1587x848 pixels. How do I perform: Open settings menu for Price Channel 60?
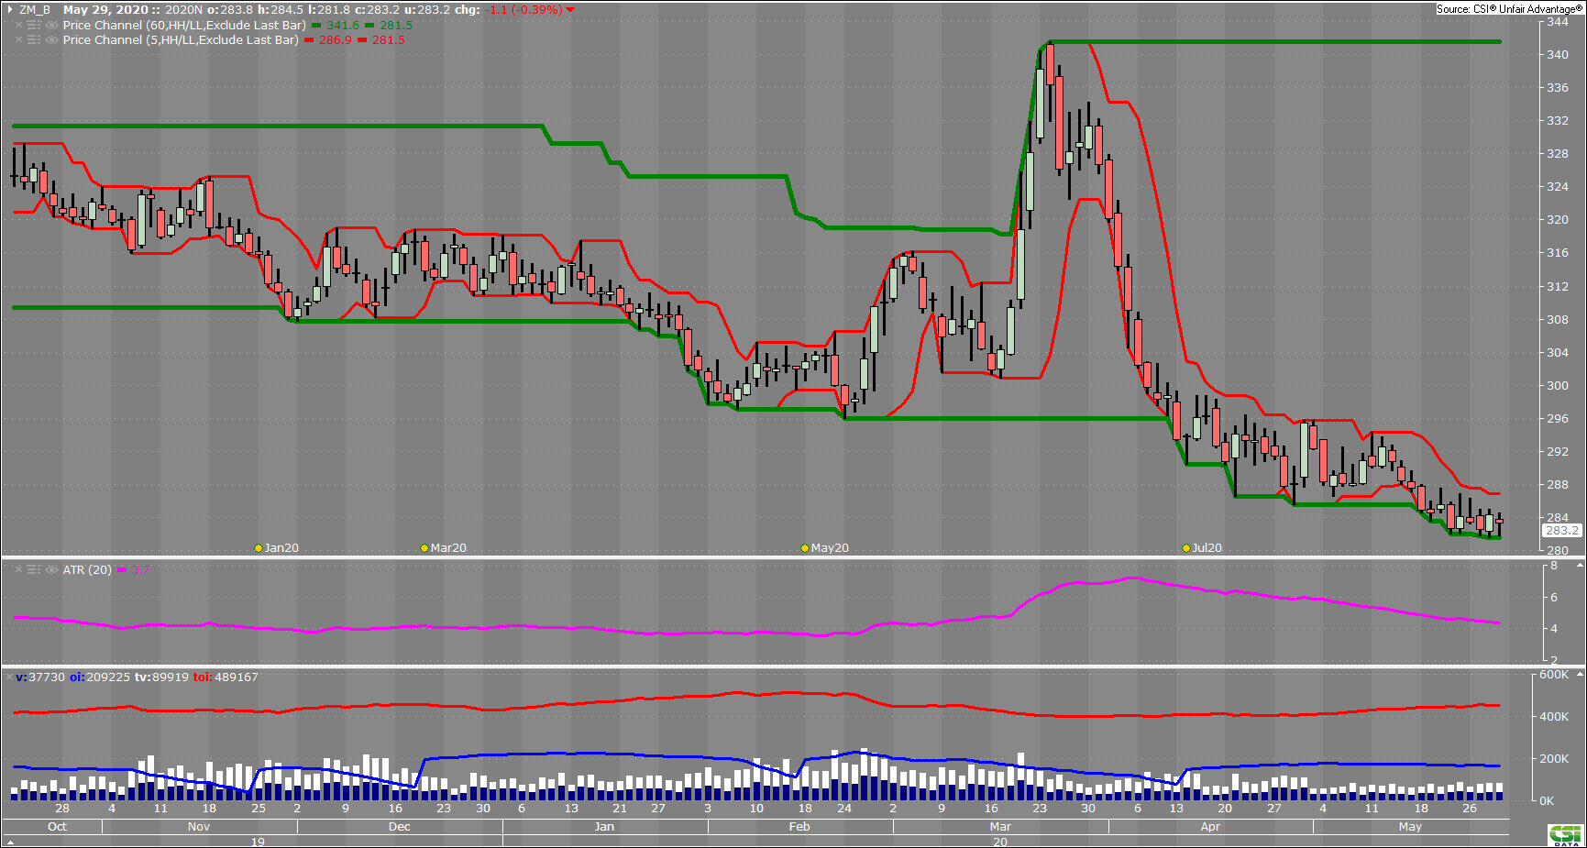point(34,25)
